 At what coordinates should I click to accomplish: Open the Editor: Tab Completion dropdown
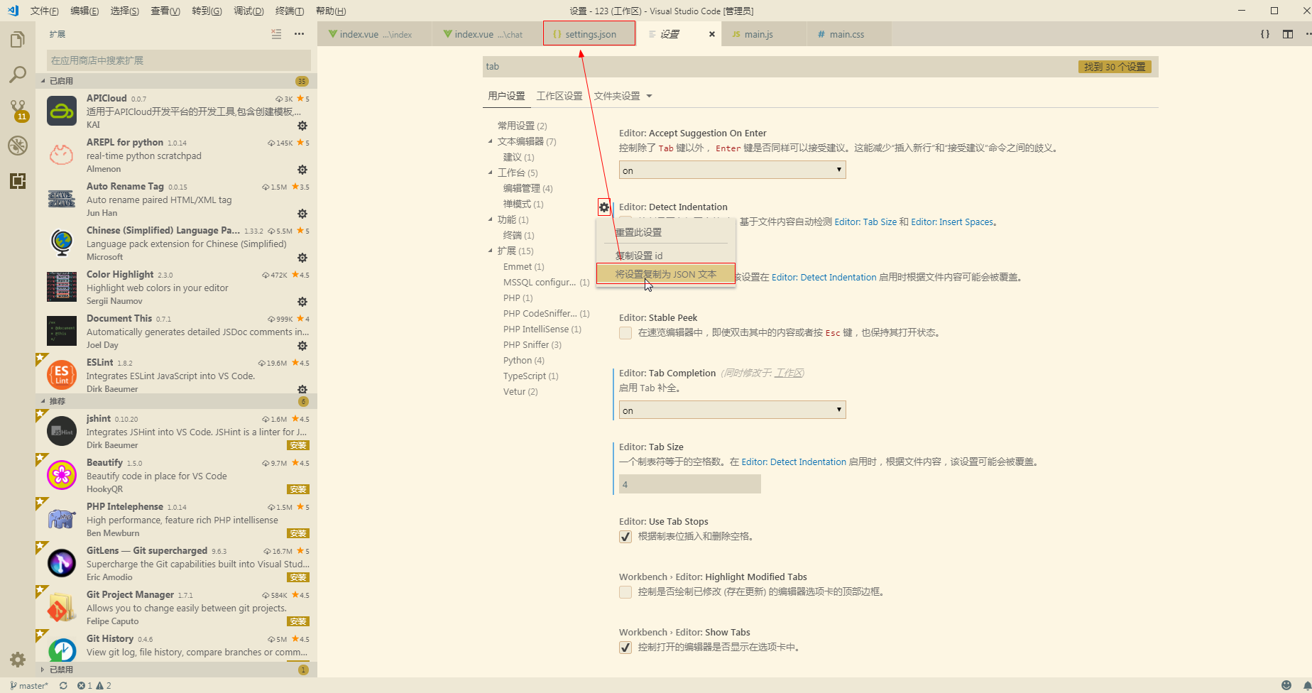click(733, 410)
